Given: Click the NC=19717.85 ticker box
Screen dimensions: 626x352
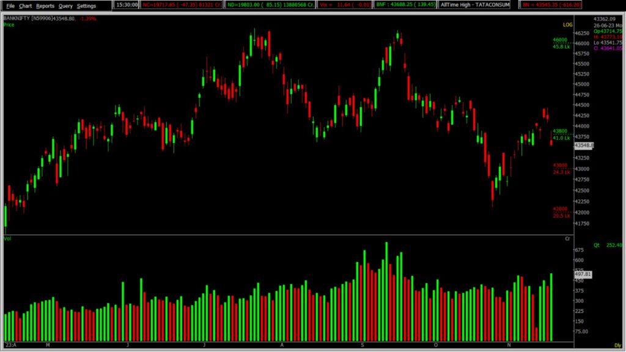Looking at the screenshot, I should click(182, 5).
